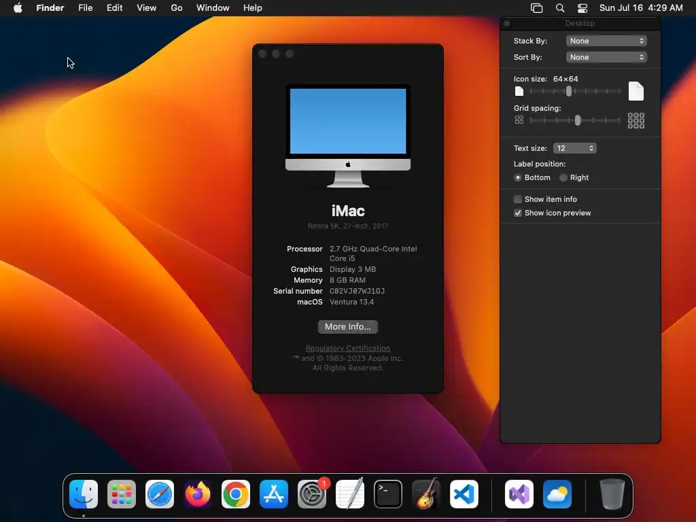Open the Window menu
Screen dimensions: 696x522
tap(213, 8)
